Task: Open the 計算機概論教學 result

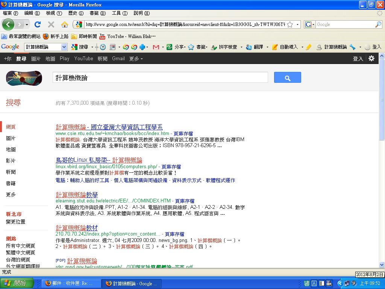Action: pyautogui.click(x=77, y=195)
